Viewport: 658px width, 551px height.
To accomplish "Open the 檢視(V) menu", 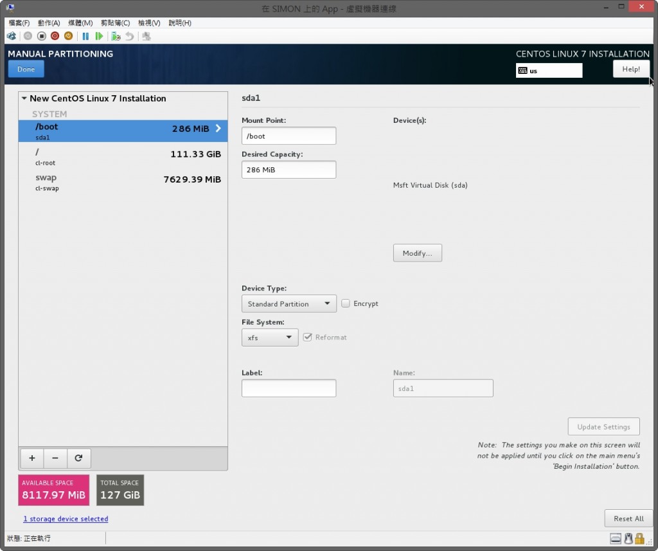I will [x=149, y=23].
